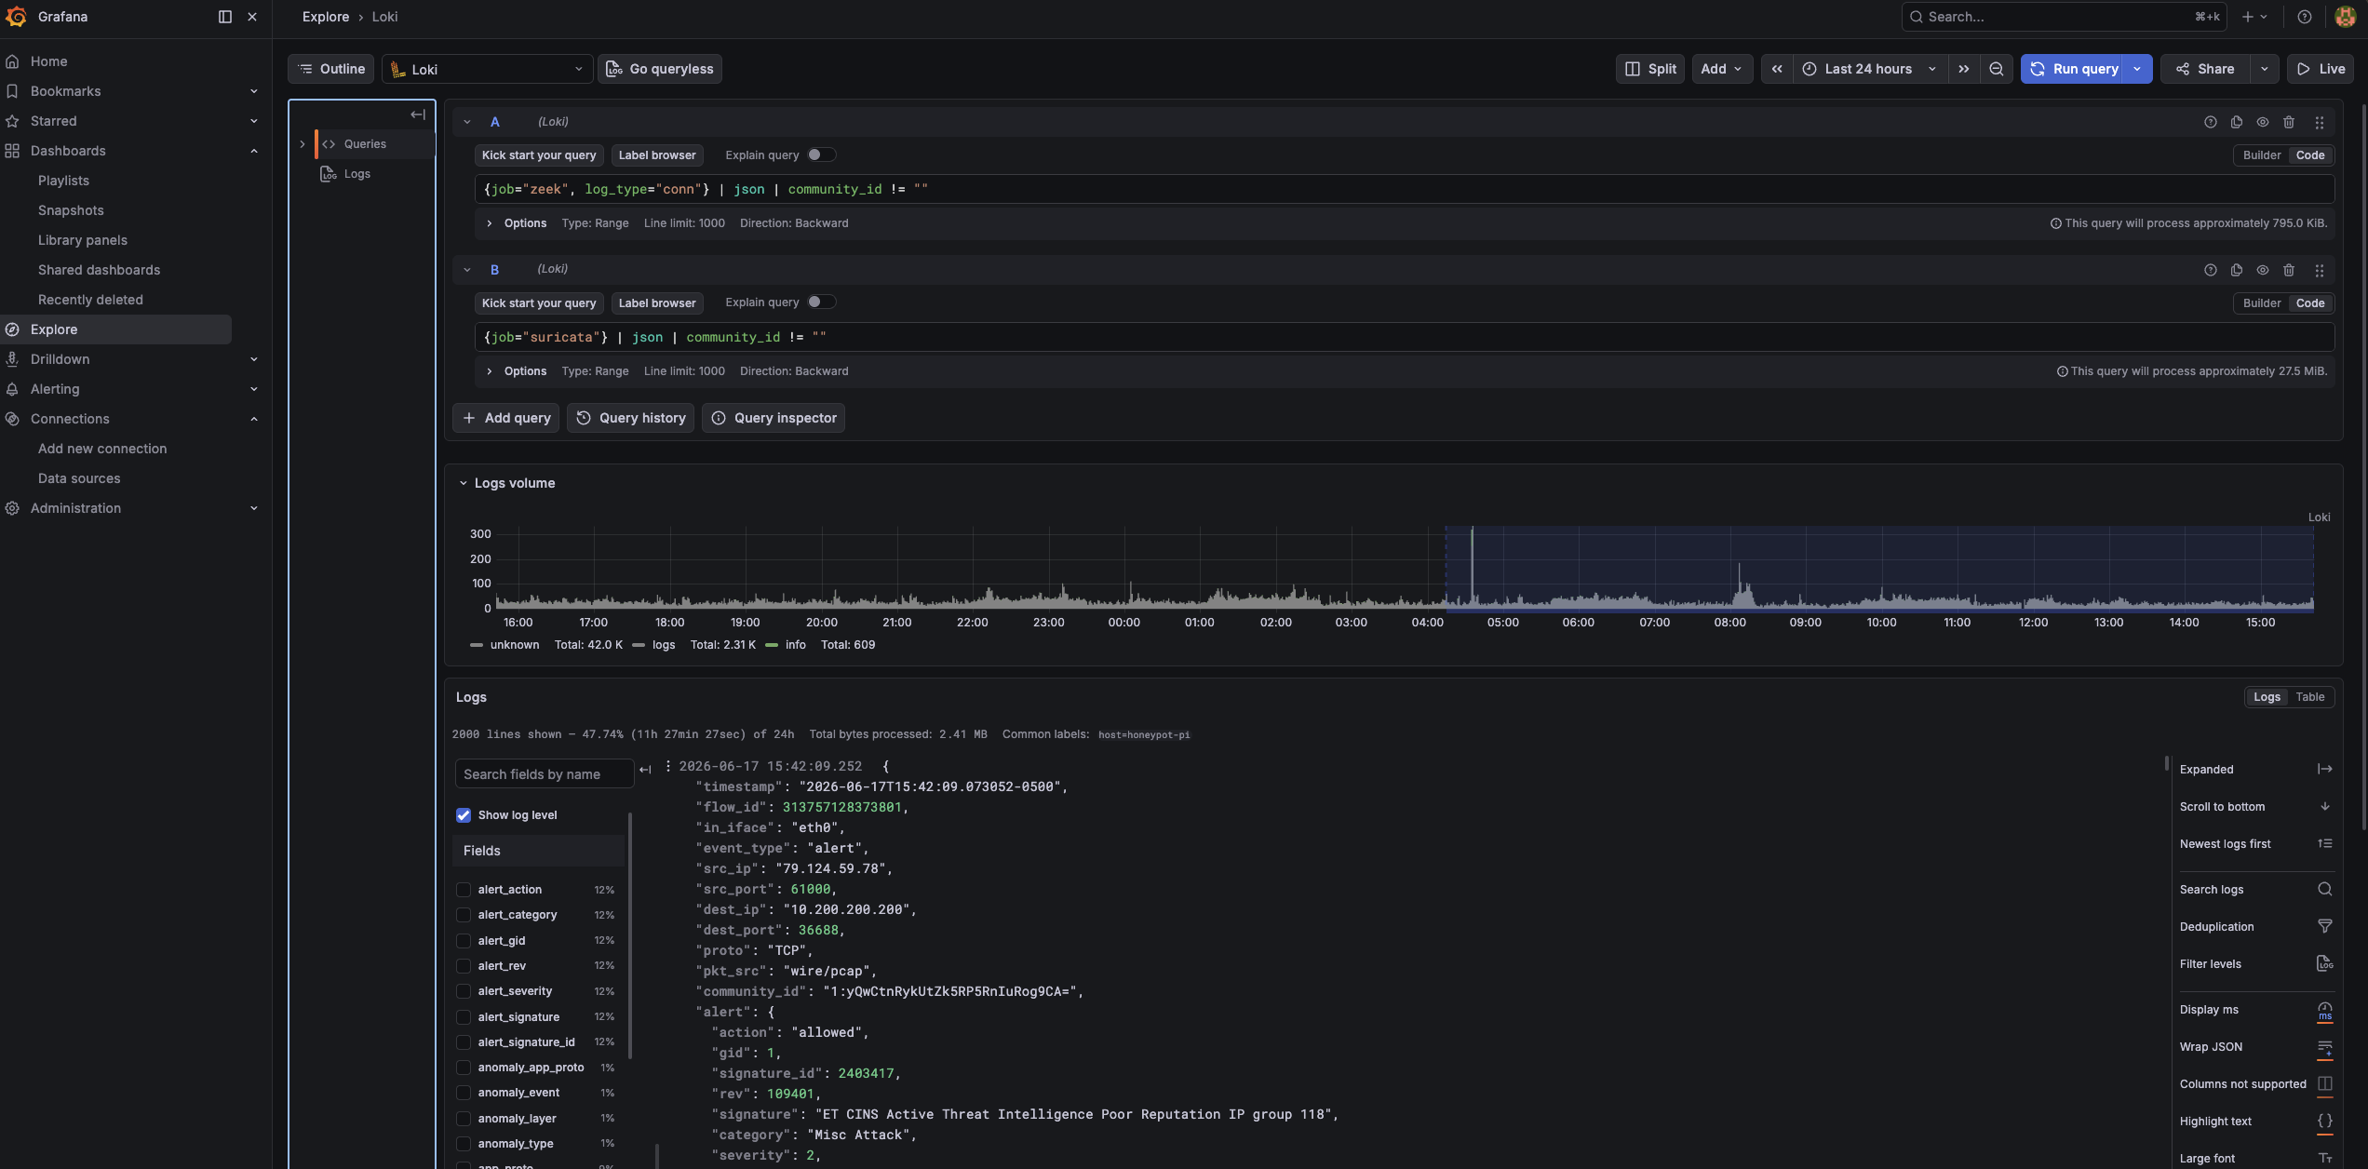The image size is (2368, 1169).
Task: Toggle Explain query for query B
Action: coord(821,302)
